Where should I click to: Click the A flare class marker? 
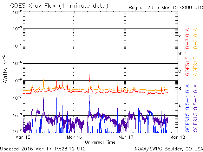coord(180,106)
